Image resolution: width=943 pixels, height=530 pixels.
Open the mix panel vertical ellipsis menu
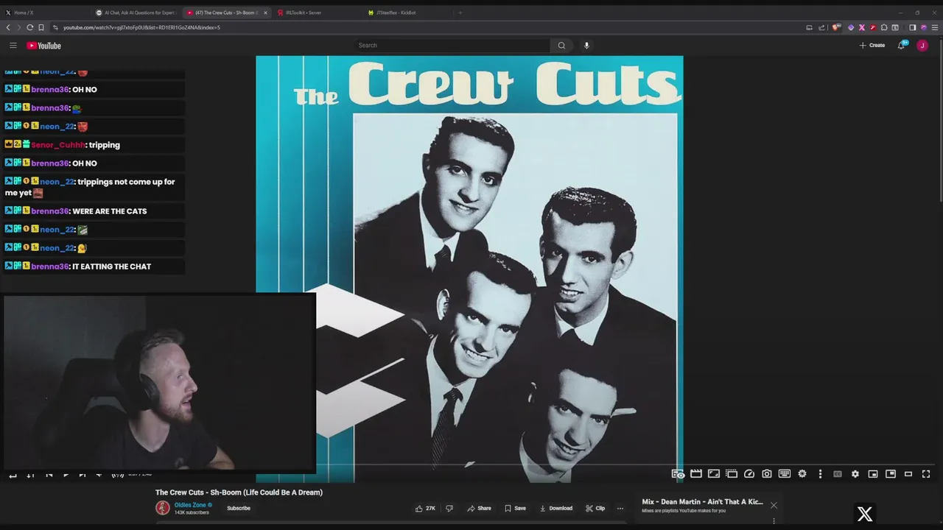(x=774, y=521)
